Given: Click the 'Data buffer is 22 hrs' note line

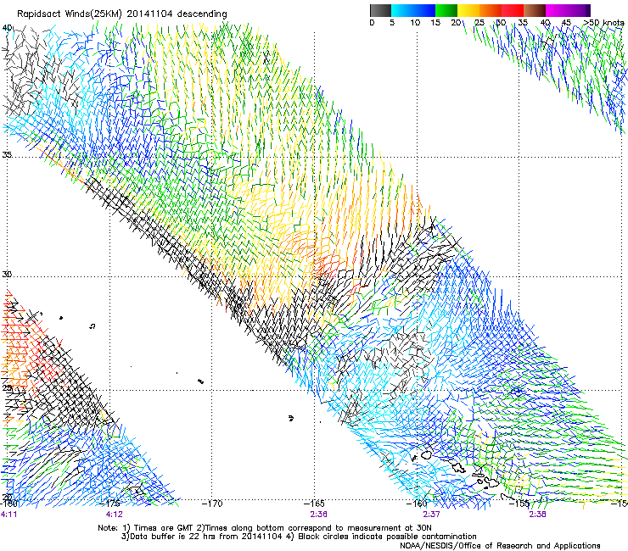Looking at the screenshot, I should [x=299, y=537].
